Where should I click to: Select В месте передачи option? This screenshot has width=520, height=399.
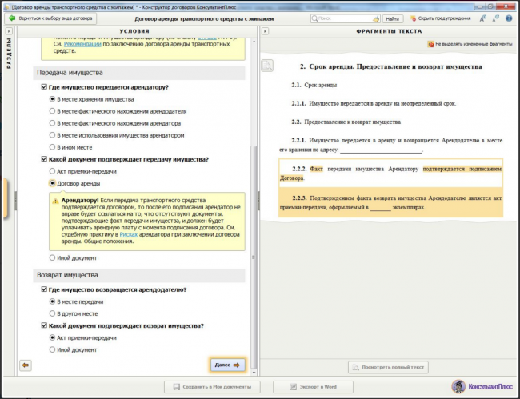click(52, 301)
